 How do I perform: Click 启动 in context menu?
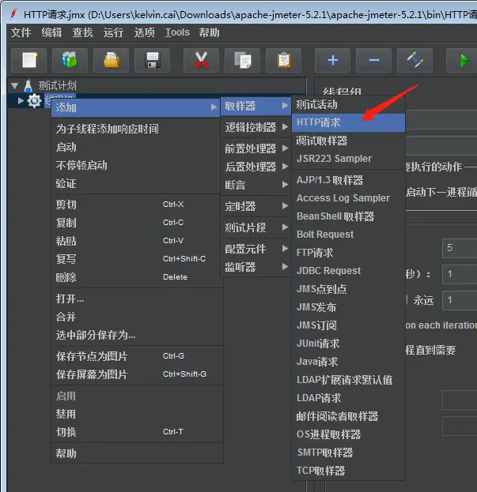(x=135, y=147)
